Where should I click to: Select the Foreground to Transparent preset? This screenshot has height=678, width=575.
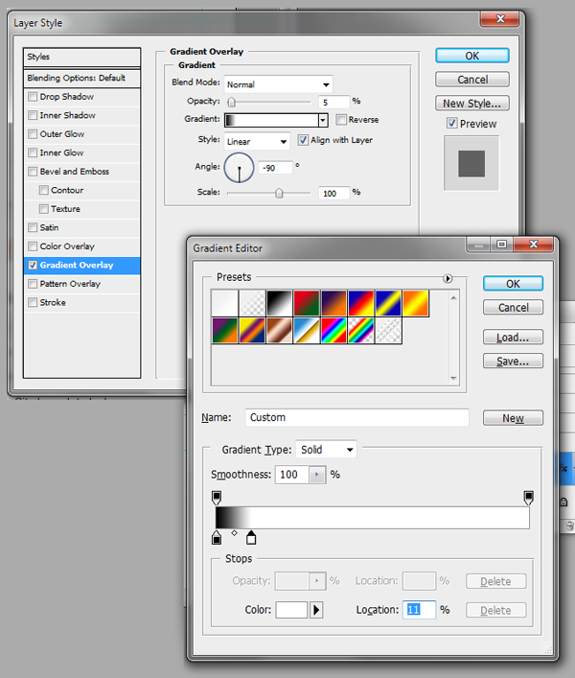(252, 303)
